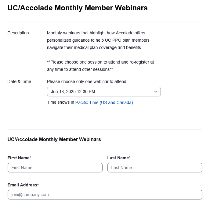Image resolution: width=210 pixels, height=208 pixels.
Task: Click into the Email Address field
Action: [105, 195]
